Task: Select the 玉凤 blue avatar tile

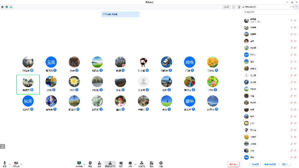Action: (51, 62)
